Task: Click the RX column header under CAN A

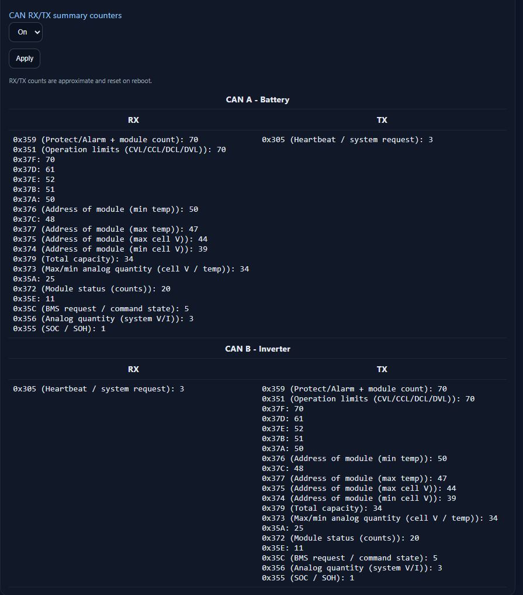Action: tap(133, 120)
